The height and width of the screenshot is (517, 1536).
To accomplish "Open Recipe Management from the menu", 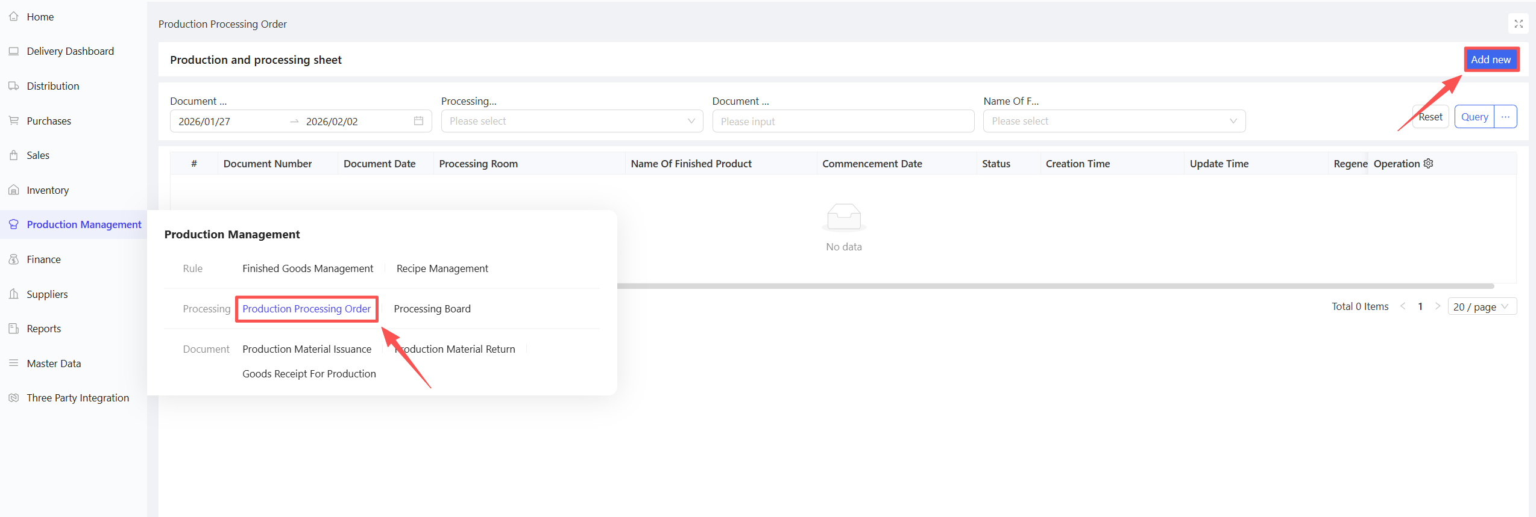I will (x=442, y=268).
